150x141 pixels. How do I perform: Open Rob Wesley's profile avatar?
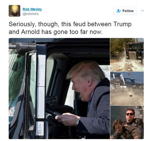tap(14, 11)
